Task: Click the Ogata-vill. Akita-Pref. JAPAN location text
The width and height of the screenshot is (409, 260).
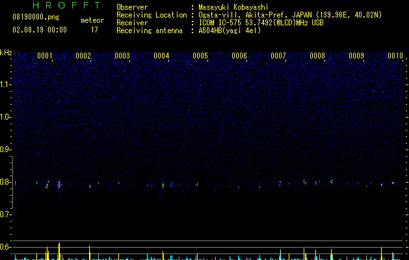Action: [x=290, y=15]
